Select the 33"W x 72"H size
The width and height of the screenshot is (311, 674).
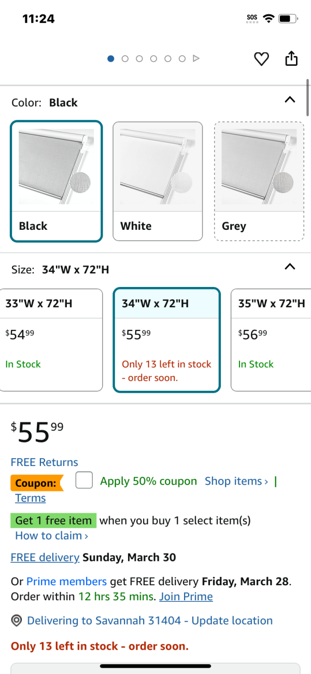tap(51, 340)
